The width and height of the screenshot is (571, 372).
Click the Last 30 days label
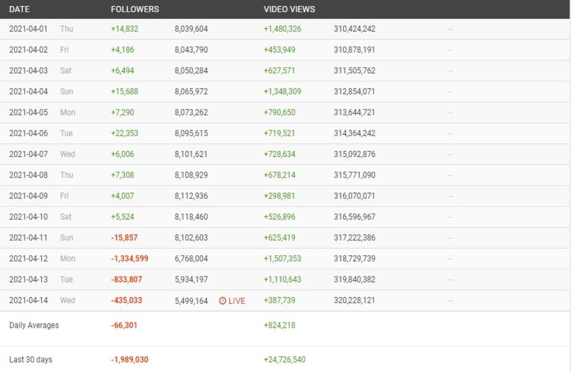pyautogui.click(x=31, y=360)
